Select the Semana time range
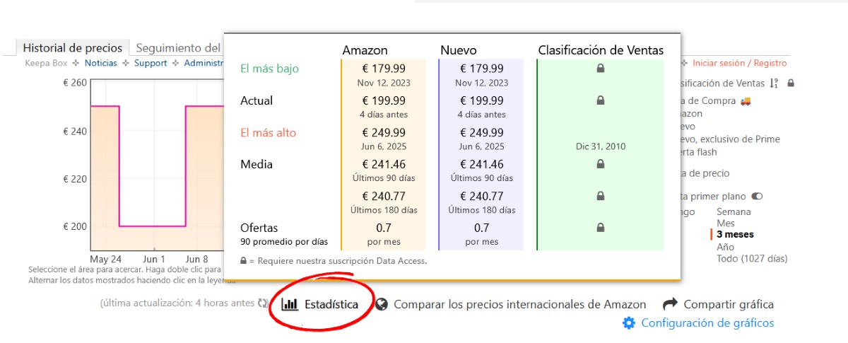This screenshot has width=848, height=343. [x=734, y=212]
